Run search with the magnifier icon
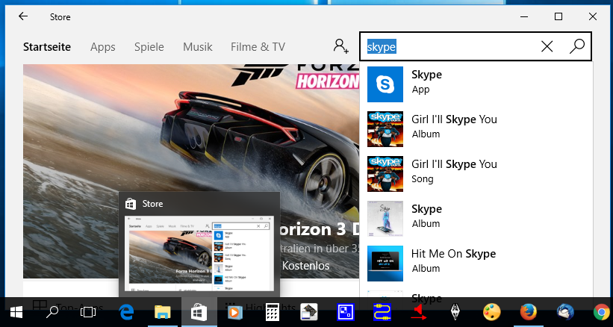 (x=577, y=46)
